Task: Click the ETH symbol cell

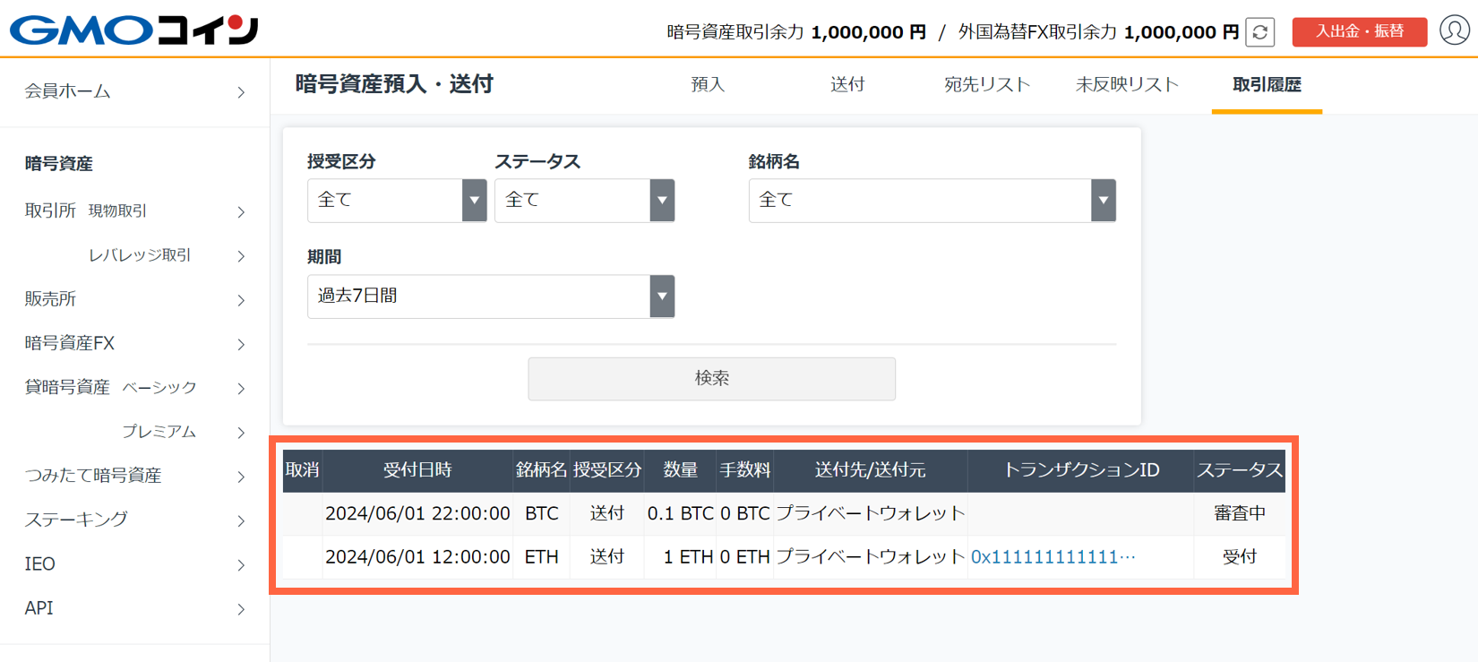Action: click(x=542, y=557)
